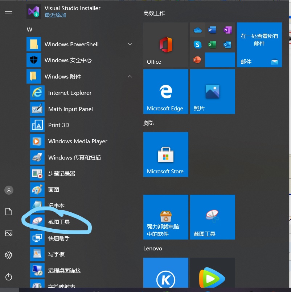Open PowerPoint icon in Office folder tile

pos(197,60)
